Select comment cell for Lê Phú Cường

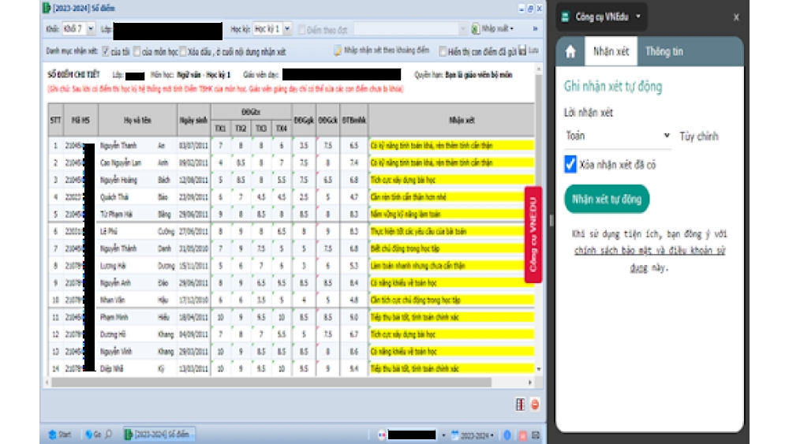(451, 231)
